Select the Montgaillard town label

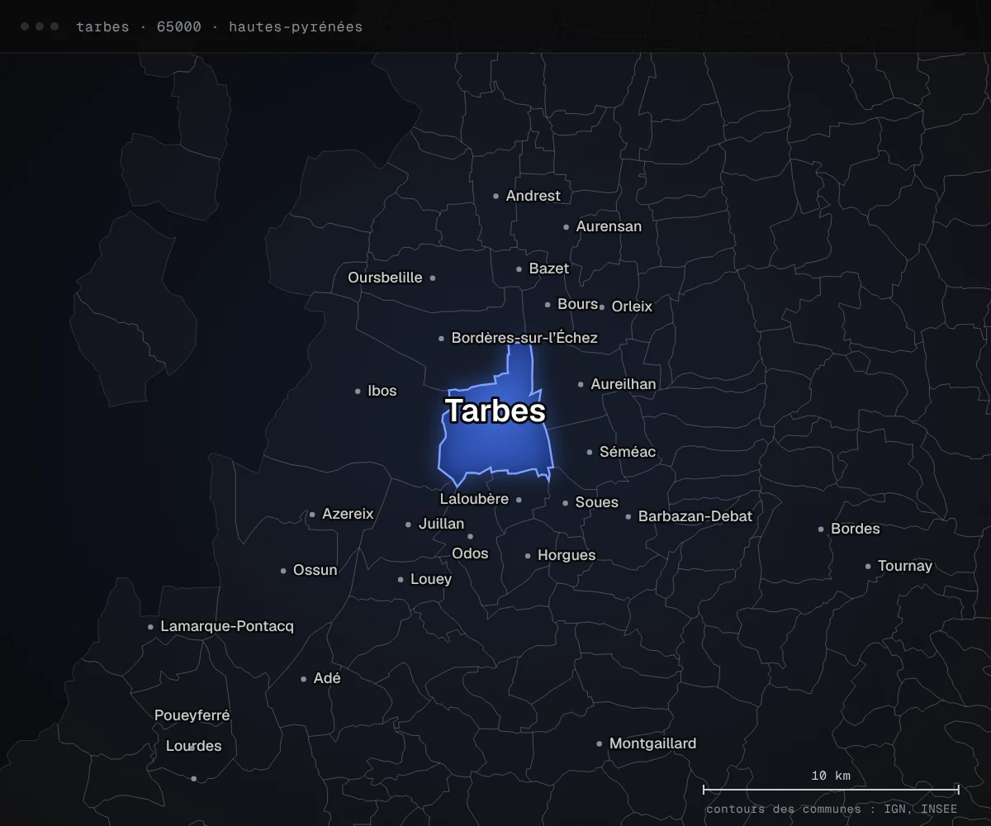pos(652,743)
